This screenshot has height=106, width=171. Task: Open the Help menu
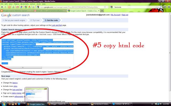[x=44, y=4]
